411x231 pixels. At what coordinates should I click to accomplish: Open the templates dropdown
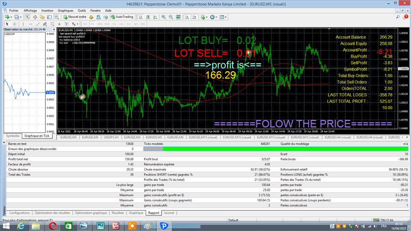[x=223, y=17]
